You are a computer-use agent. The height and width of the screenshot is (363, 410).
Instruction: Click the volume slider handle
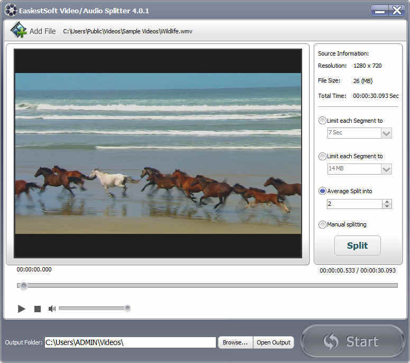[x=127, y=308]
